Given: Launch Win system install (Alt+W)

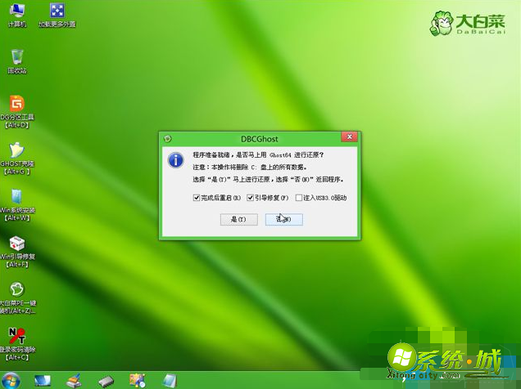Looking at the screenshot, I should pyautogui.click(x=17, y=205).
